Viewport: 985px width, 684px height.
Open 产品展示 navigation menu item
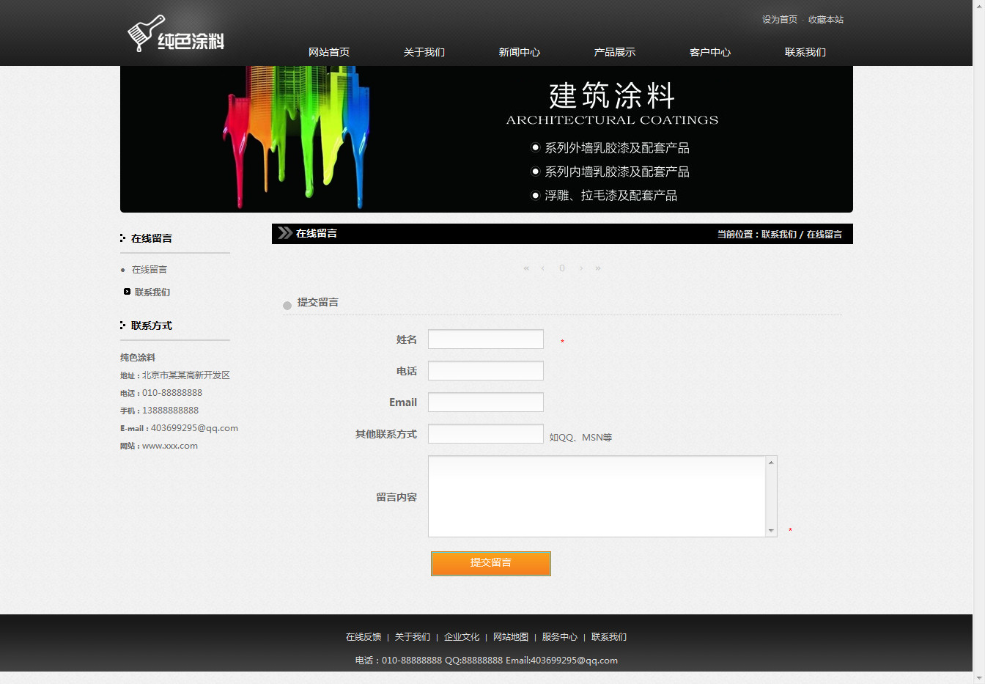point(615,52)
